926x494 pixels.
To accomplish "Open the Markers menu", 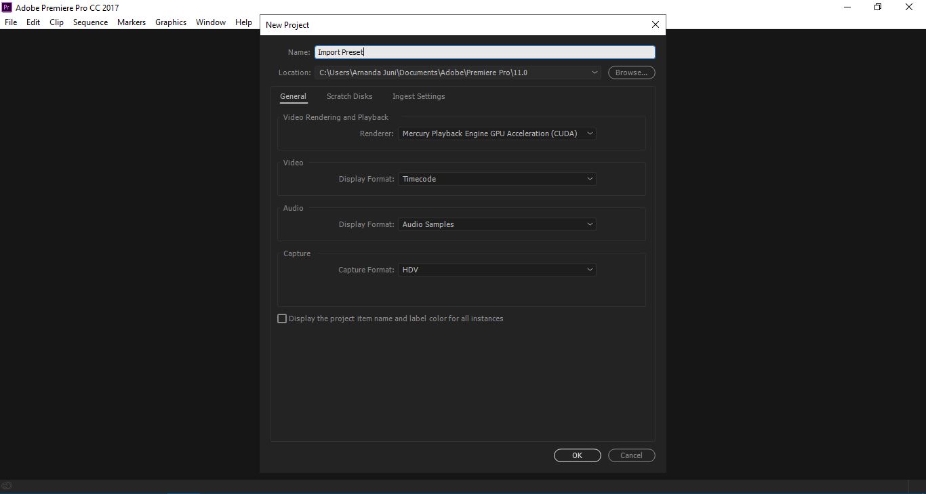I will (x=132, y=22).
